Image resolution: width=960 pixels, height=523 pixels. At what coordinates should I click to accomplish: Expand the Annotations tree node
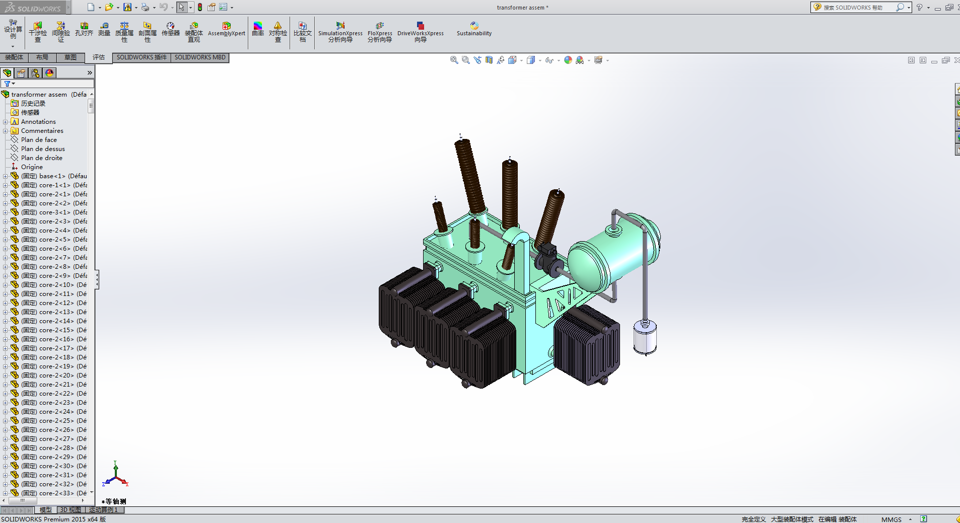[6, 122]
